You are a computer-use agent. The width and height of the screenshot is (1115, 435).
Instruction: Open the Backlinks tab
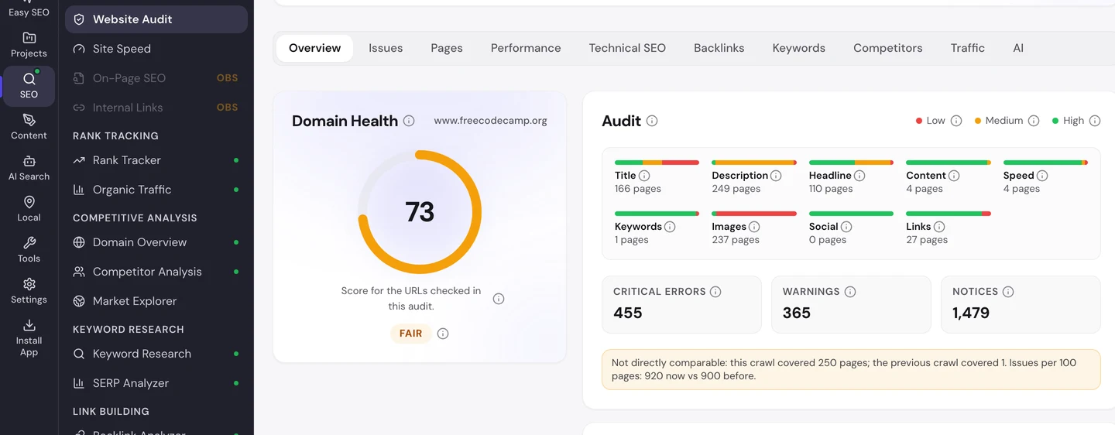coord(719,48)
